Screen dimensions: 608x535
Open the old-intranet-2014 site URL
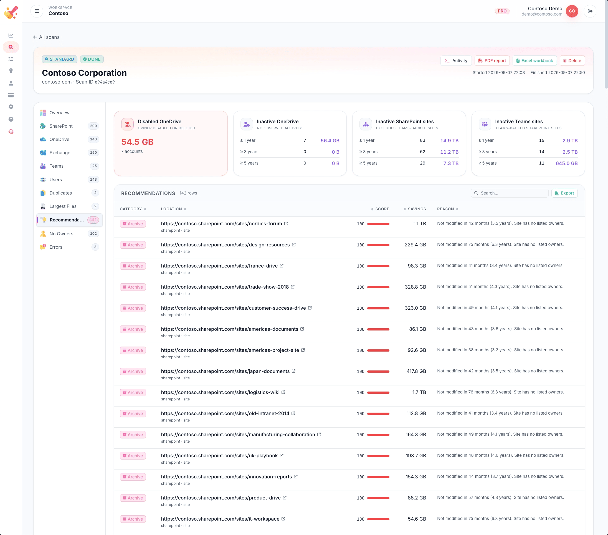(225, 414)
